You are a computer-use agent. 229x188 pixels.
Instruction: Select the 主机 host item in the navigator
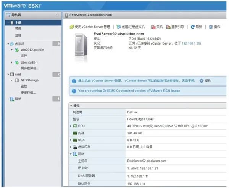[x=33, y=23]
